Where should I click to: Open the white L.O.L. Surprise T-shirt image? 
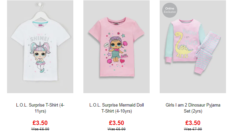click(40, 47)
